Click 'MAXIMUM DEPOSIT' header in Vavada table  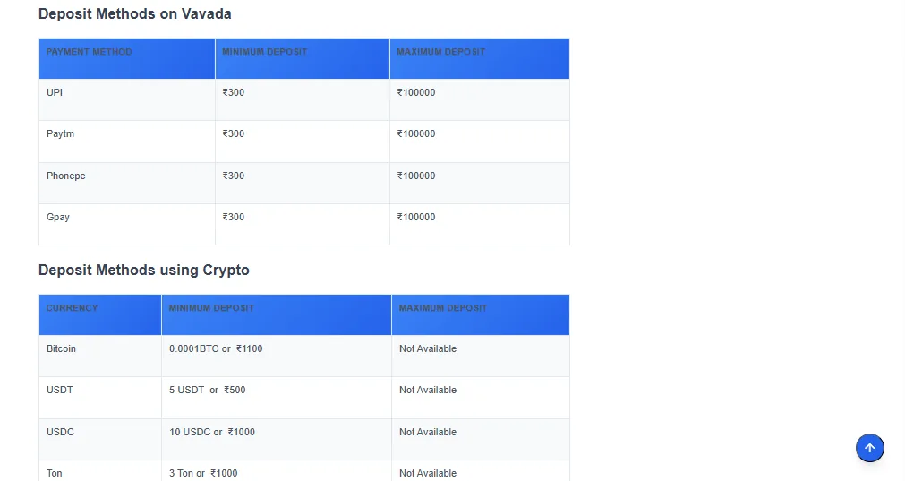click(x=480, y=58)
